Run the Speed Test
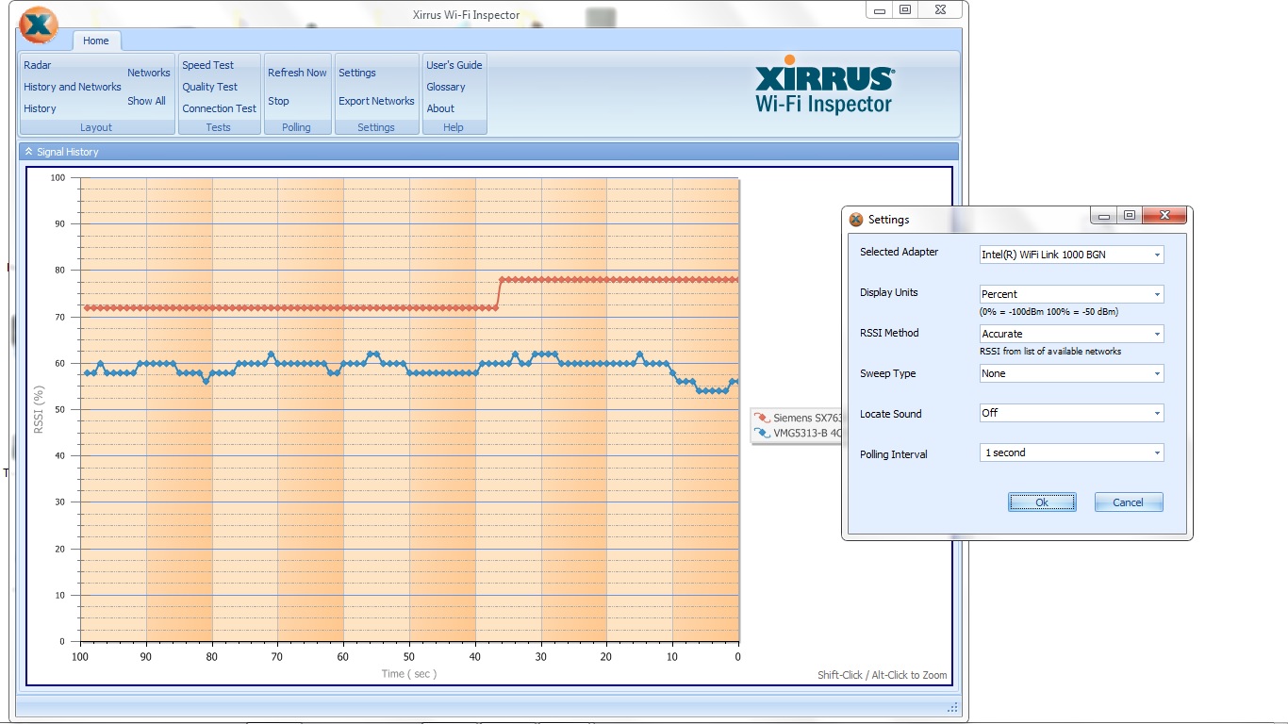The image size is (1288, 724). click(207, 65)
